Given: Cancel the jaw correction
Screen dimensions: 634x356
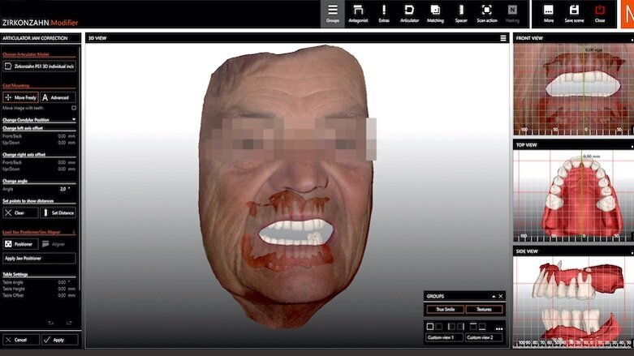Looking at the screenshot, I should (20, 340).
